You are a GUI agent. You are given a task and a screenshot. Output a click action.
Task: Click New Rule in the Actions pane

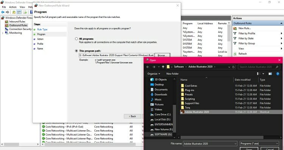(245, 28)
